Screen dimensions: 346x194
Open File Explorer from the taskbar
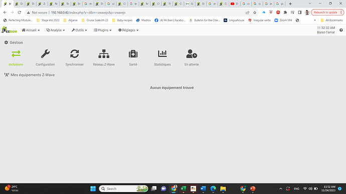[223, 188]
